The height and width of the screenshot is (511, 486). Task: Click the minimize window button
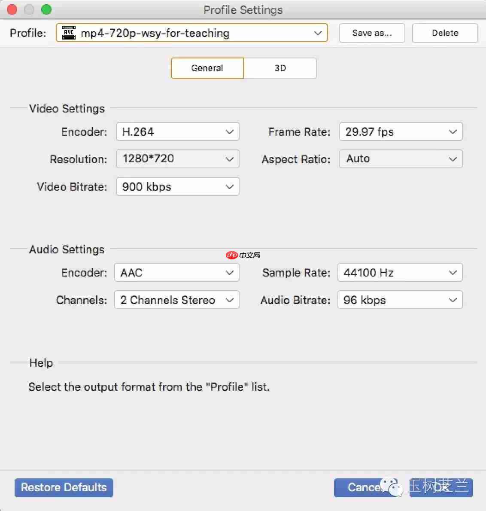29,9
